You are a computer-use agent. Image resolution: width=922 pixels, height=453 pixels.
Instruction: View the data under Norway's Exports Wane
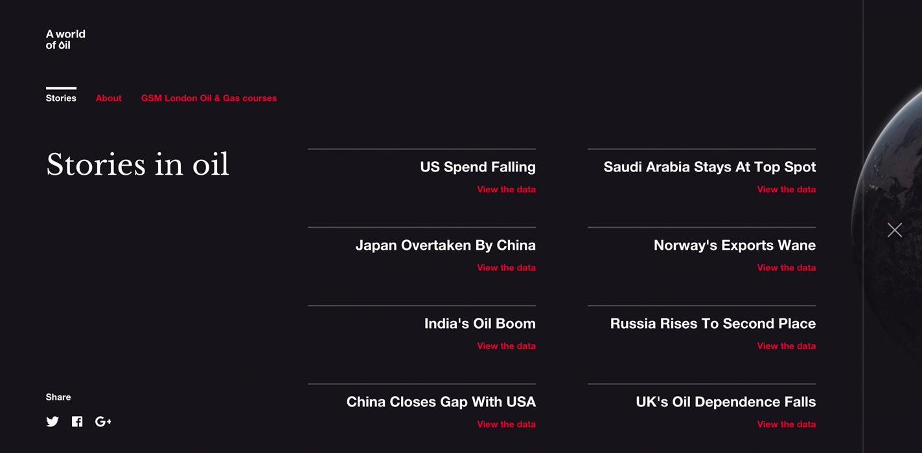787,268
